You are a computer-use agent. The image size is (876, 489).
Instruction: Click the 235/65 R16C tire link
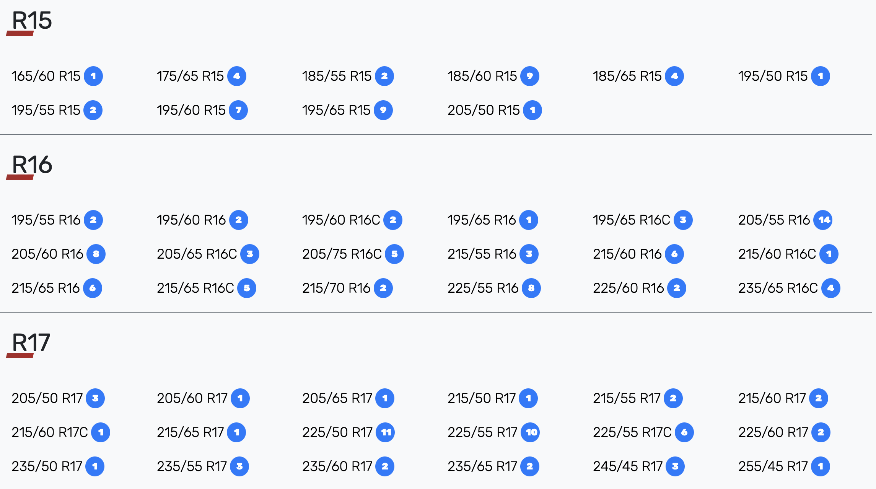coord(778,288)
